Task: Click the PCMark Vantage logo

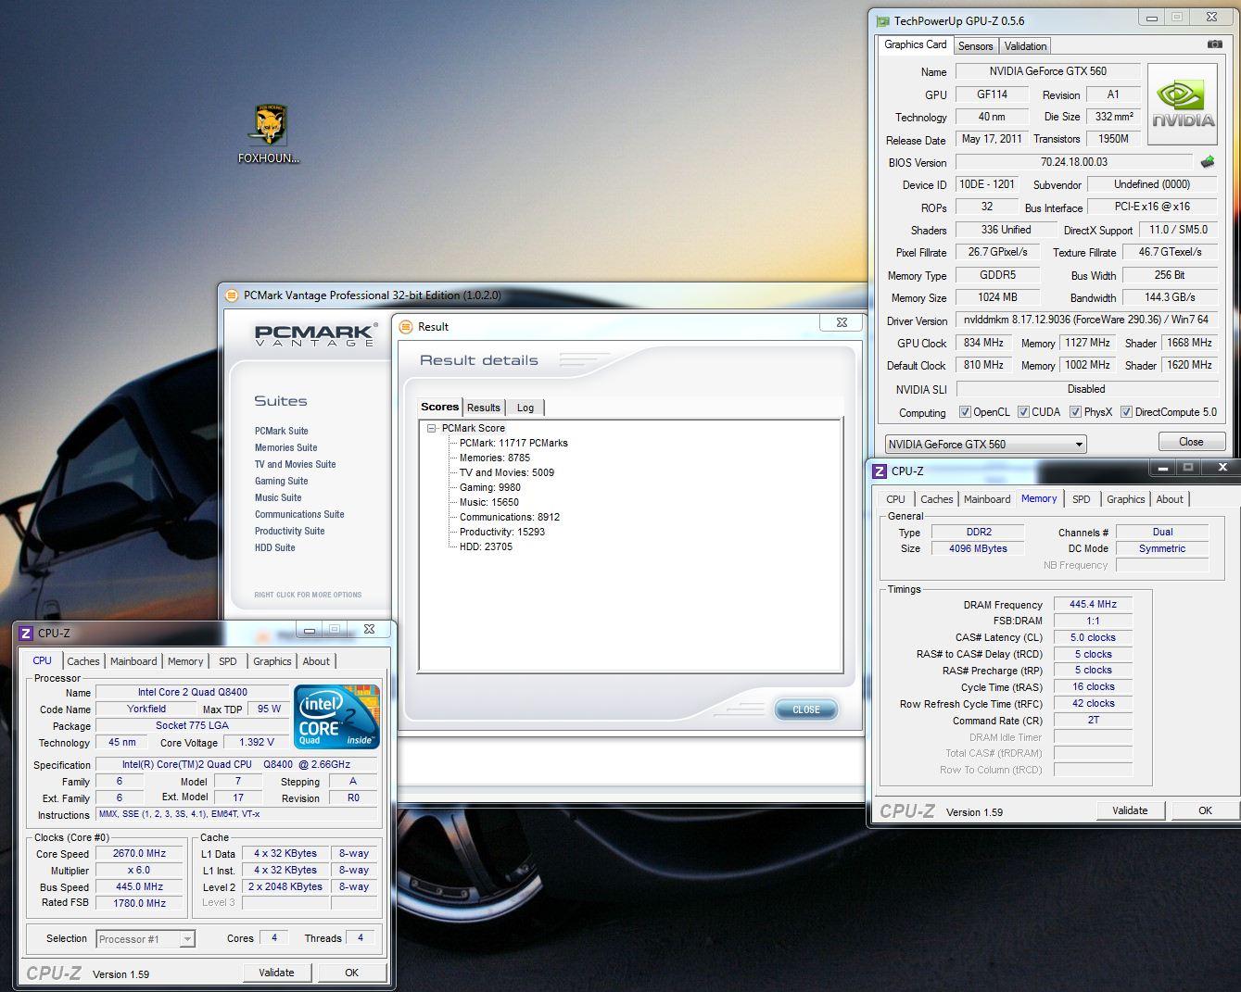Action: (x=315, y=334)
